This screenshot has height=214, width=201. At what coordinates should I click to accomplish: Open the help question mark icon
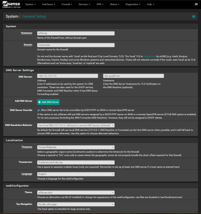point(194,16)
